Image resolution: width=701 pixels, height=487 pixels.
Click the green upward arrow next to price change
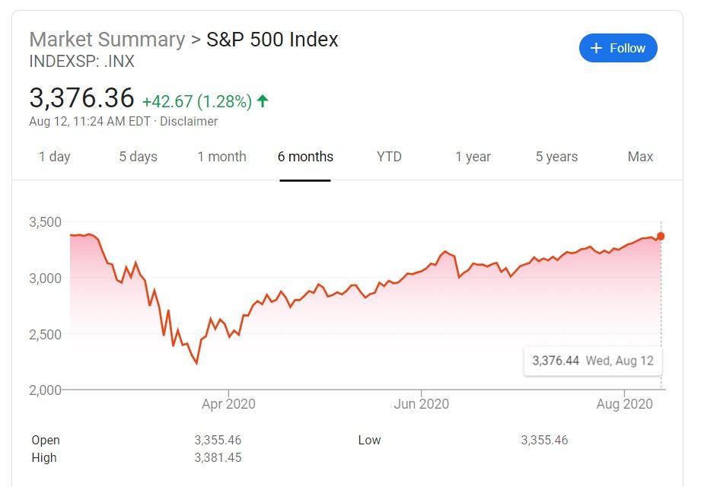(x=262, y=99)
